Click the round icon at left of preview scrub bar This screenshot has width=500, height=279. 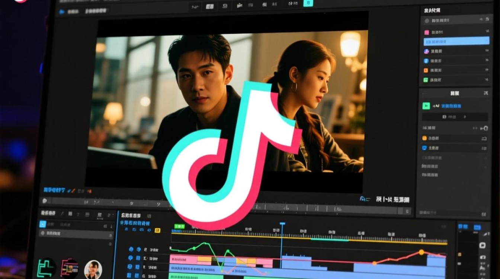[45, 201]
